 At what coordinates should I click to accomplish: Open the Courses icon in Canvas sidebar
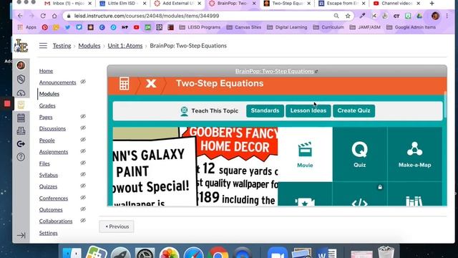(21, 105)
